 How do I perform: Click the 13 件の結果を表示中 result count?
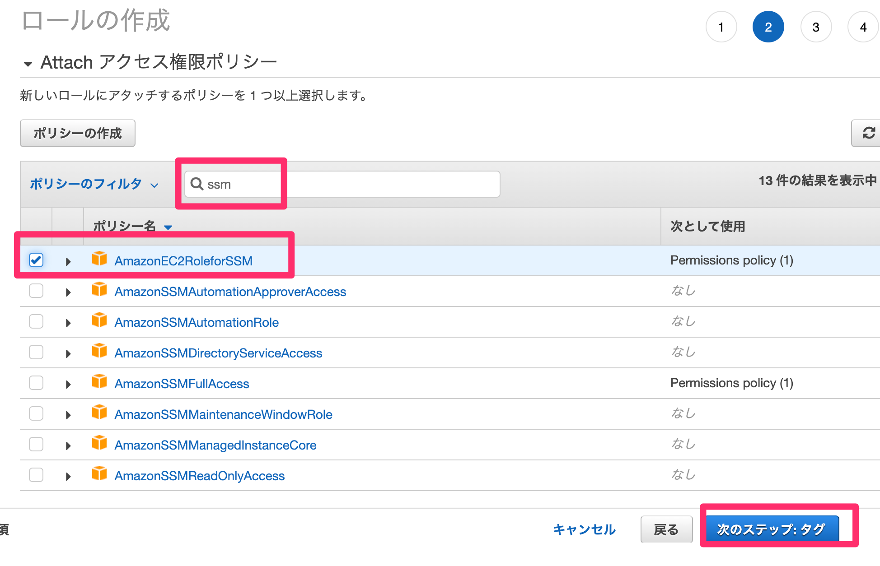tap(818, 181)
